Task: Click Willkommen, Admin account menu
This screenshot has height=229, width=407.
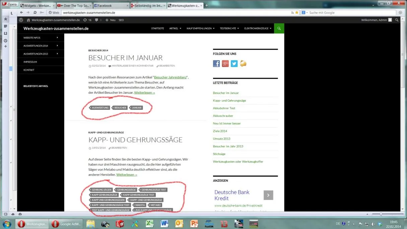Action: pos(377,20)
